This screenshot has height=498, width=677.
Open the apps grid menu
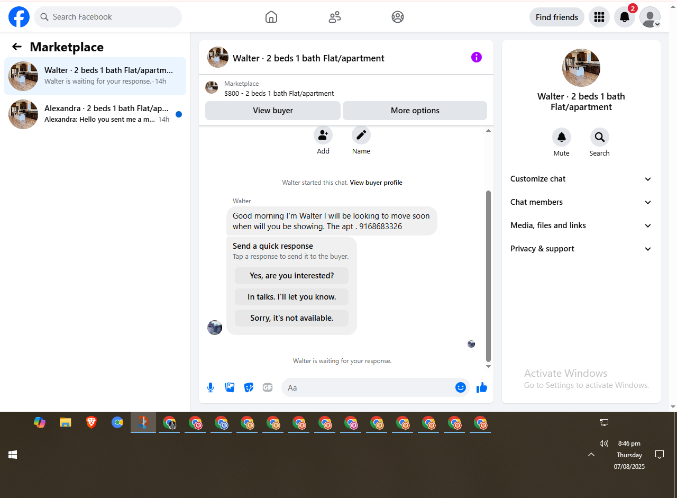click(599, 17)
